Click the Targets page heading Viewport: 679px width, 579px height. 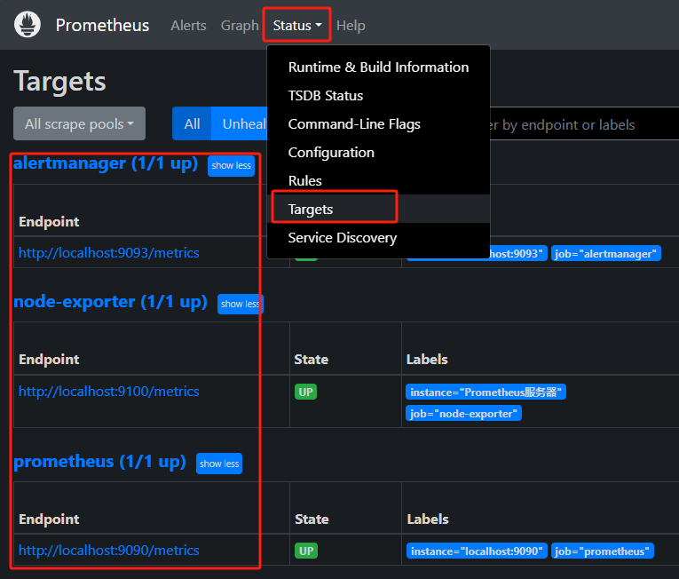(59, 82)
